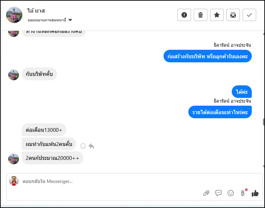The width and height of the screenshot is (265, 208).
Task: Send a thumbs-up like
Action: point(255,193)
